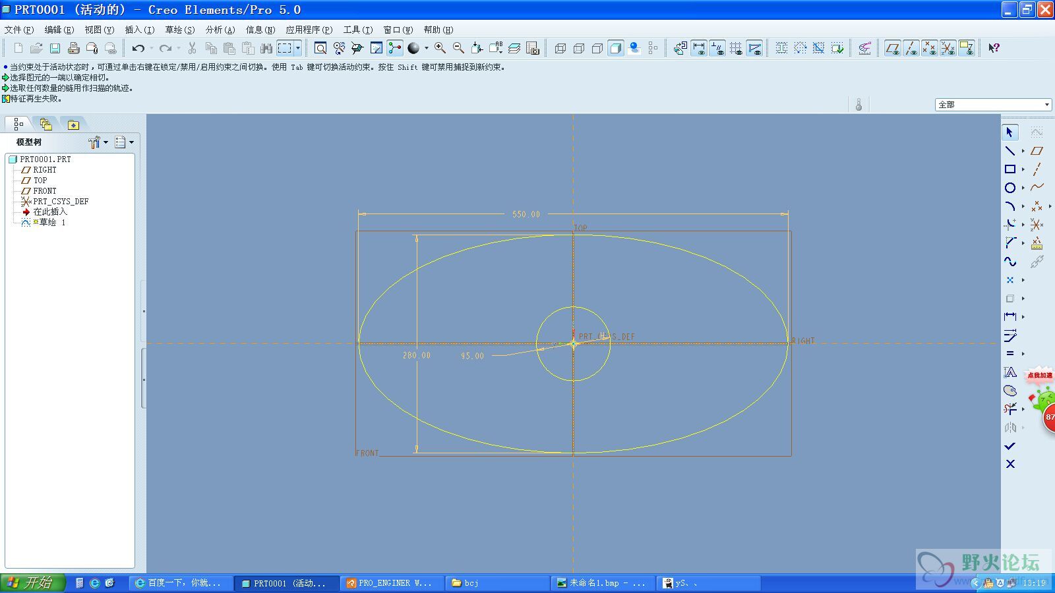Select the Trim tool in sketcher

[x=1010, y=409]
